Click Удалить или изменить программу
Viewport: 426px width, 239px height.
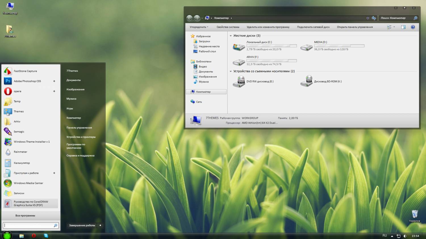[268, 27]
